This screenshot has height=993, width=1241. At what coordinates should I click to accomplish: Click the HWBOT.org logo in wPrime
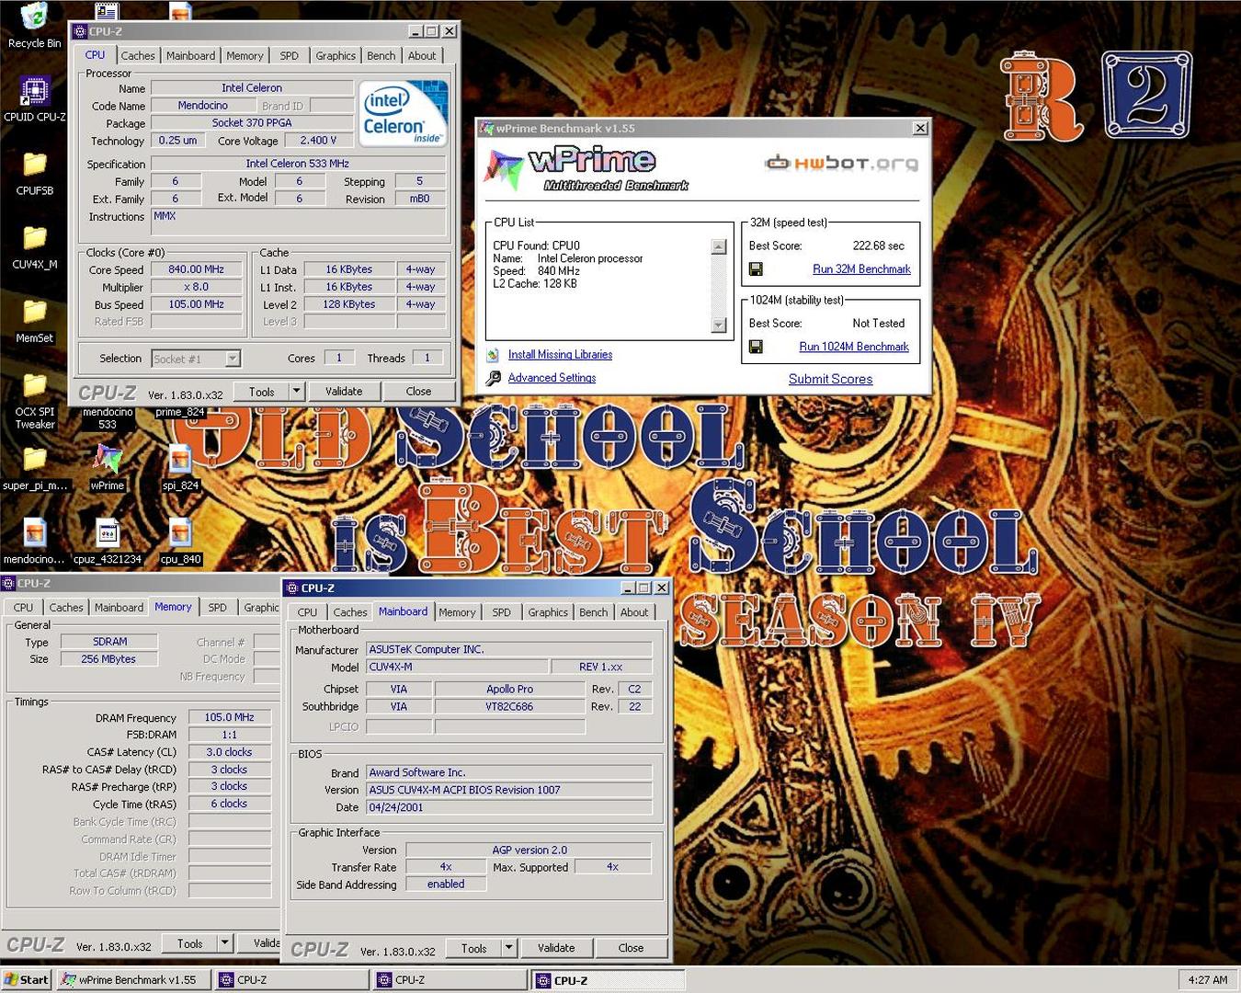coord(841,164)
